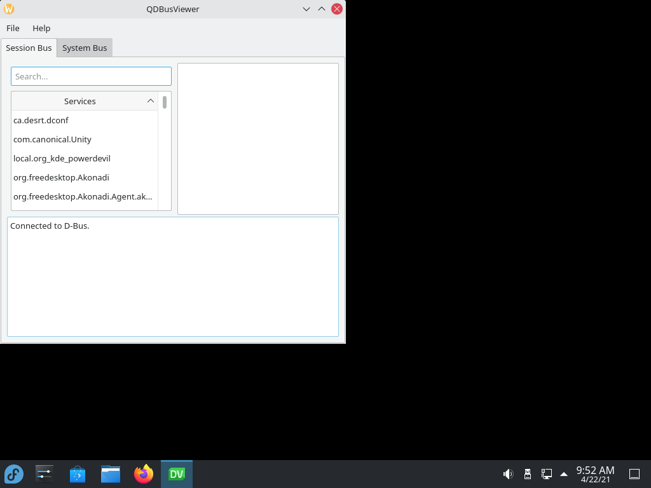
Task: Click the QDBusViewer taskbar entry
Action: (177, 474)
